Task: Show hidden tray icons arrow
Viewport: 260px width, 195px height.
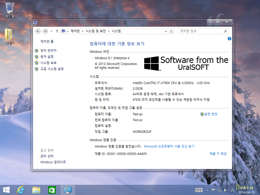Action: click(x=207, y=190)
